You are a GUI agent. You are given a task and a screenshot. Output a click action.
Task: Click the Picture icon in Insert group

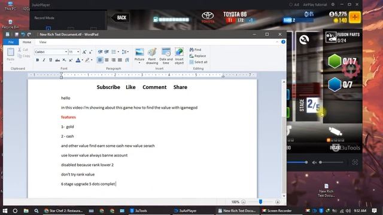139,52
